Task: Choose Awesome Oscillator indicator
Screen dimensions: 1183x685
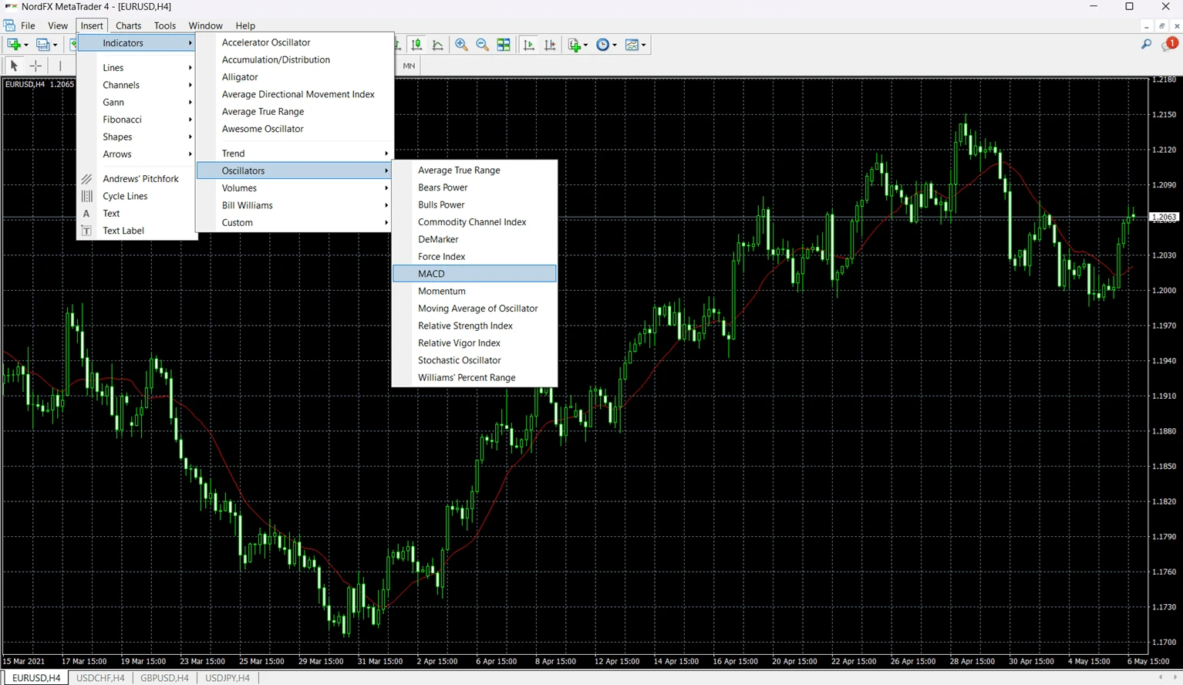Action: pos(295,129)
